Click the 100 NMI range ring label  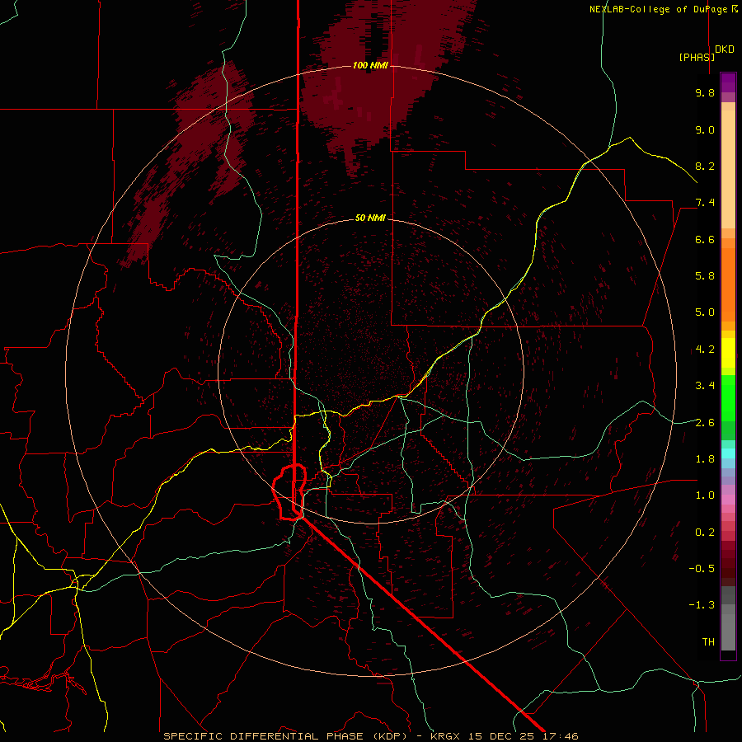370,65
